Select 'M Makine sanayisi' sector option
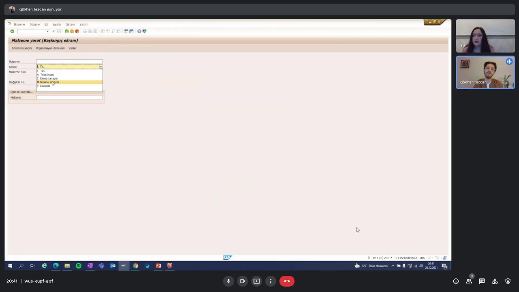 pyautogui.click(x=69, y=82)
